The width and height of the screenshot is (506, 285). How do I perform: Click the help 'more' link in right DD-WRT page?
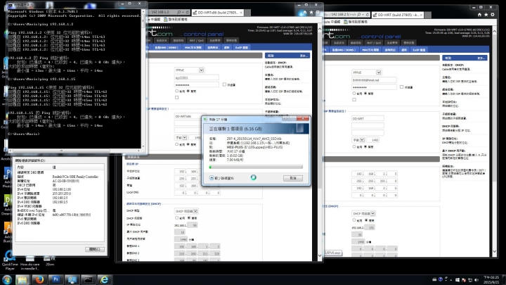[x=481, y=58]
